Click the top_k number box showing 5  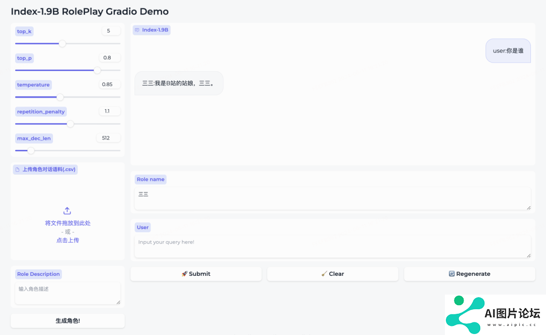[111, 31]
